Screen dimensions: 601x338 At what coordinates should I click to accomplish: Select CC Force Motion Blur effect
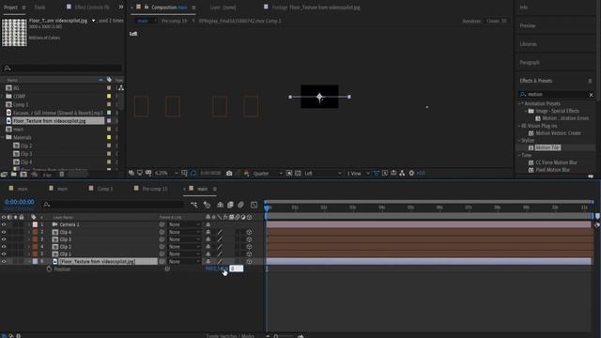coord(556,162)
